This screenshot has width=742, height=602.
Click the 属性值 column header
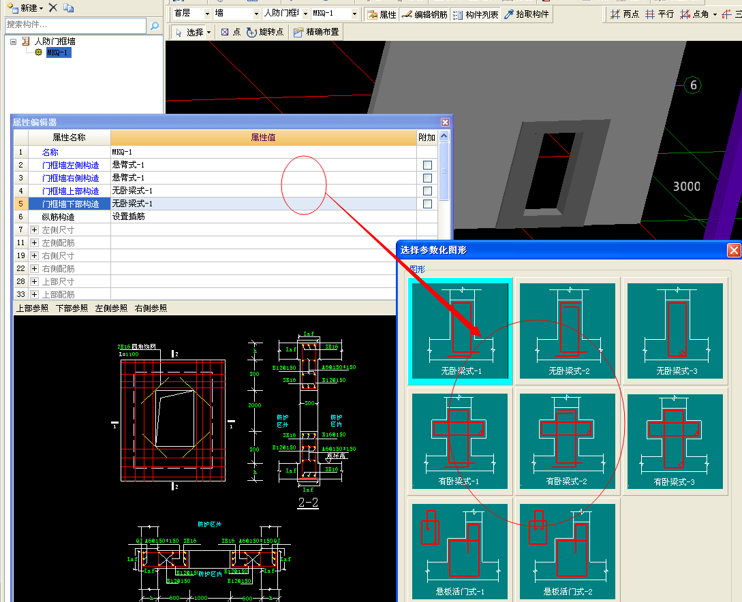263,138
